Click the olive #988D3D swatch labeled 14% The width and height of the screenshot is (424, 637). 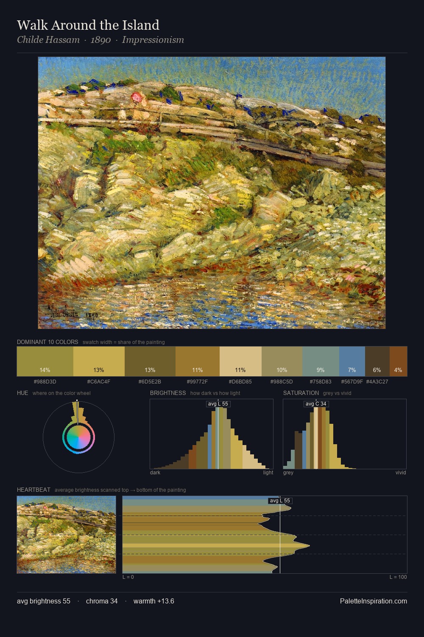45,361
